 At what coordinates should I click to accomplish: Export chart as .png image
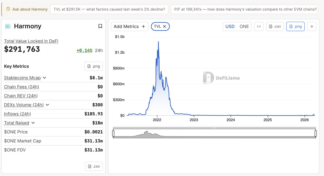(295, 26)
